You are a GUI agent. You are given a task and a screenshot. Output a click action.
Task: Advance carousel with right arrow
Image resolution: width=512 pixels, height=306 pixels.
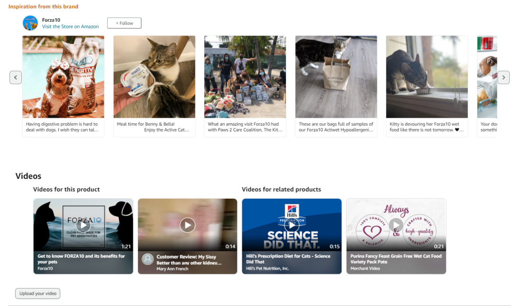coord(503,78)
